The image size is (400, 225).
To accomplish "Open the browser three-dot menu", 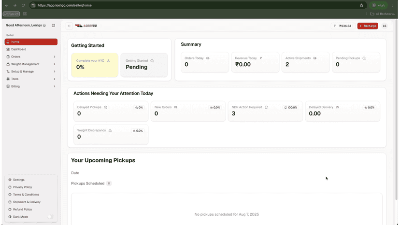I will (393, 5).
